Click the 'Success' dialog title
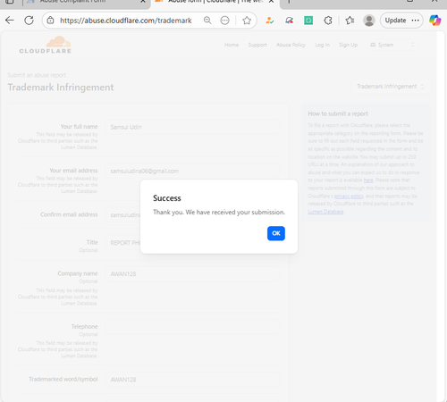The height and width of the screenshot is (402, 447). 167,198
